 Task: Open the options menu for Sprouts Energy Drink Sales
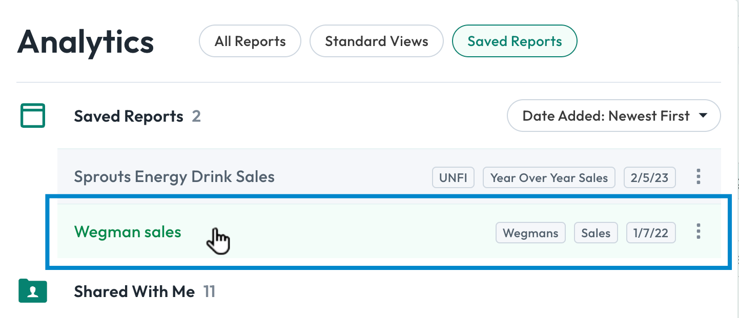(x=698, y=177)
